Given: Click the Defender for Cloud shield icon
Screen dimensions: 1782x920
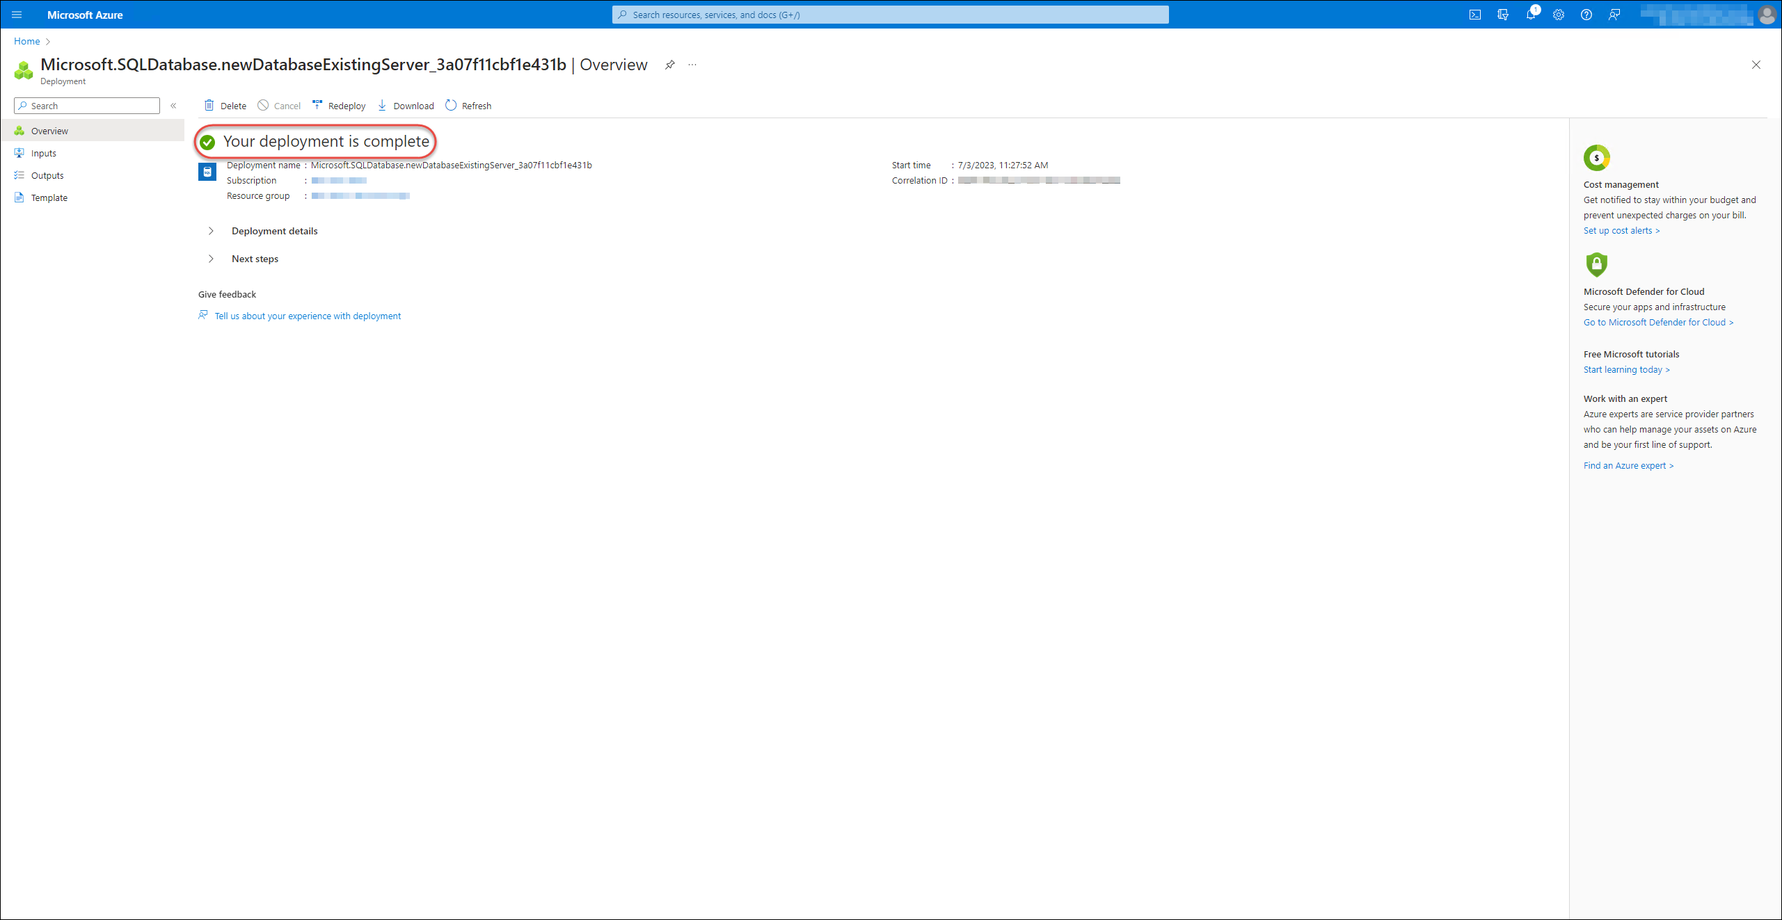Looking at the screenshot, I should (1596, 264).
